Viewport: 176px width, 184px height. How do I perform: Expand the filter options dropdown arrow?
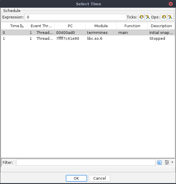click(x=172, y=162)
